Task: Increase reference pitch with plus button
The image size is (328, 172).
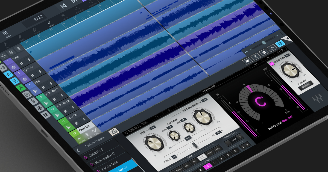Action: point(239,137)
